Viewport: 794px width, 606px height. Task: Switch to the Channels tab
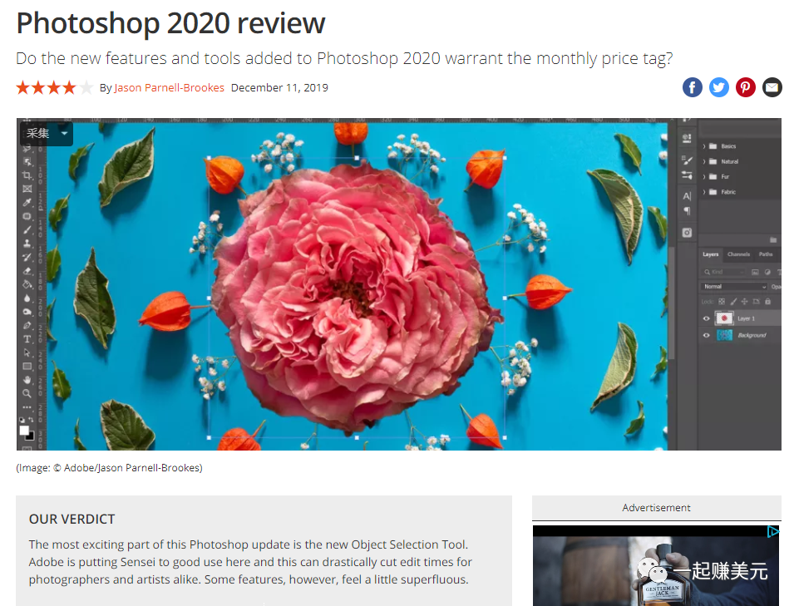coord(738,254)
